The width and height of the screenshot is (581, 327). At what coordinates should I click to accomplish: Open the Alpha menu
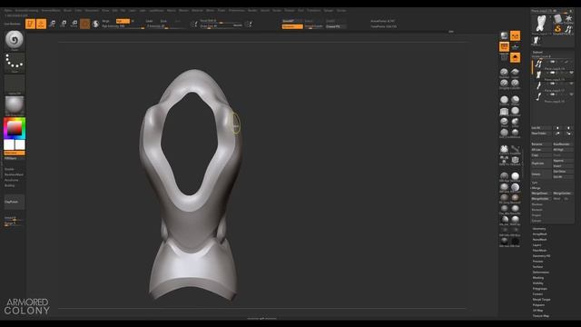click(x=8, y=10)
